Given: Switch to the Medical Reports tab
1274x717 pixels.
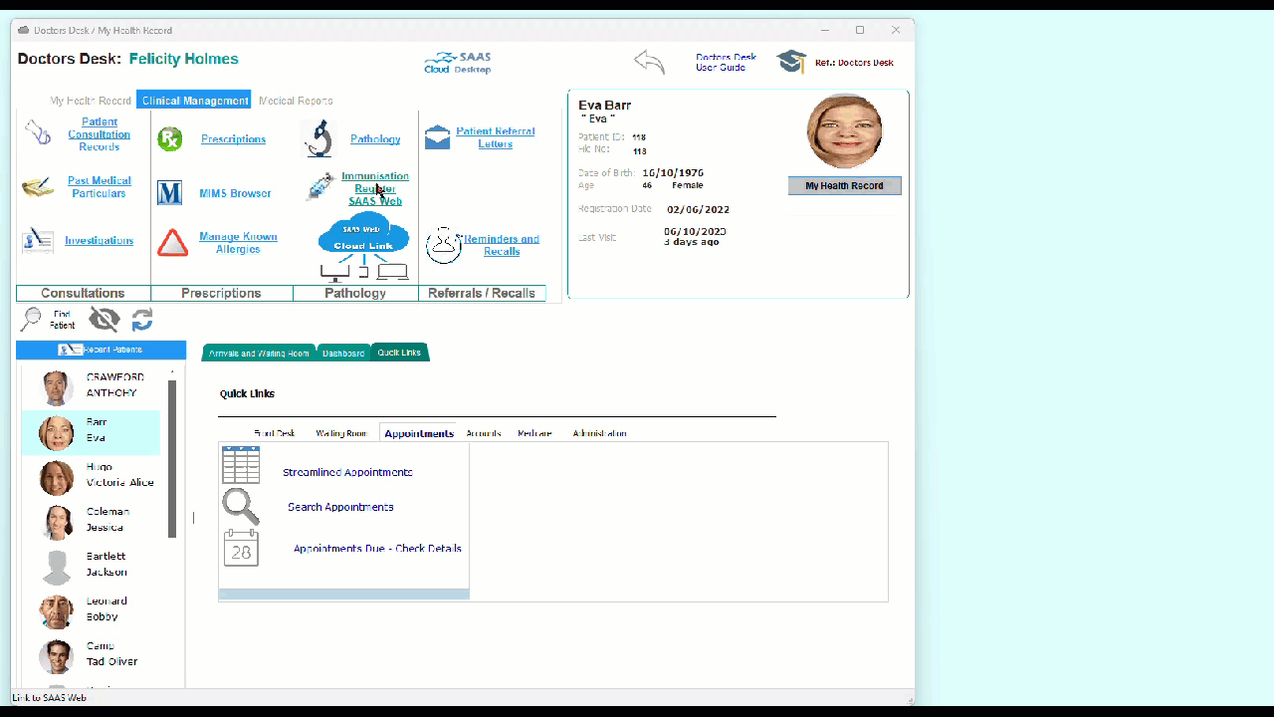Looking at the screenshot, I should (296, 101).
